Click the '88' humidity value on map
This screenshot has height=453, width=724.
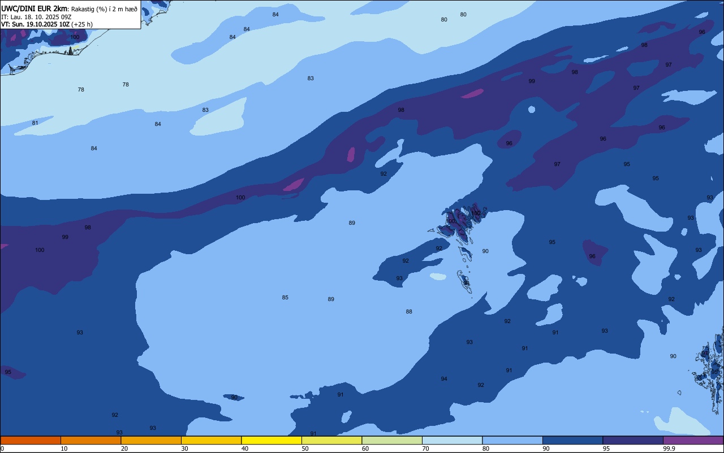click(x=409, y=312)
